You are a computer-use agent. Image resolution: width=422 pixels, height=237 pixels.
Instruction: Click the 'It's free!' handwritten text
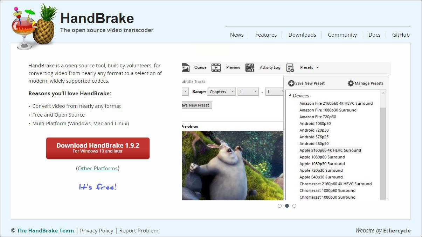97,187
